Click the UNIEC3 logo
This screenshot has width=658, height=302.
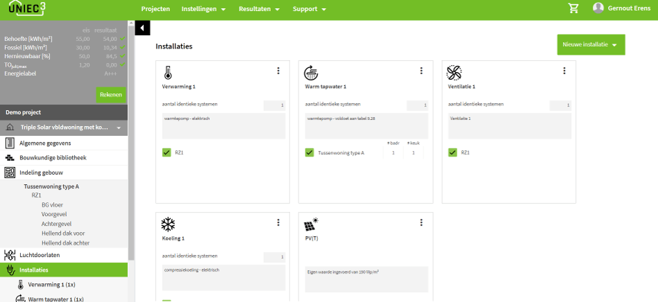point(28,10)
